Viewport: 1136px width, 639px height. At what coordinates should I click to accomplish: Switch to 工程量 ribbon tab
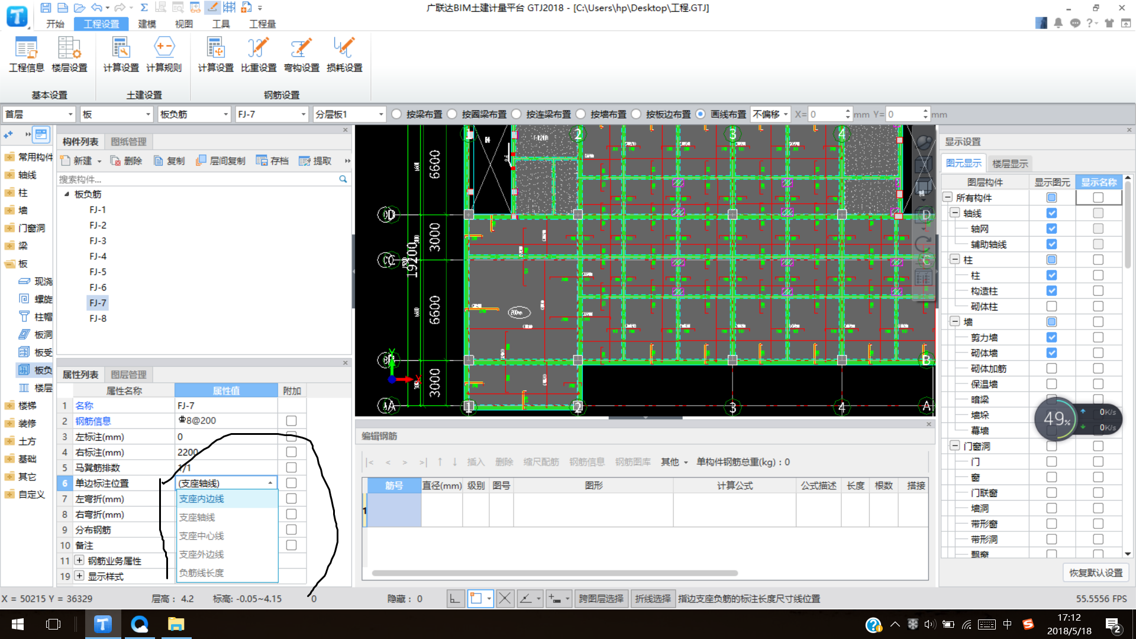(x=262, y=24)
